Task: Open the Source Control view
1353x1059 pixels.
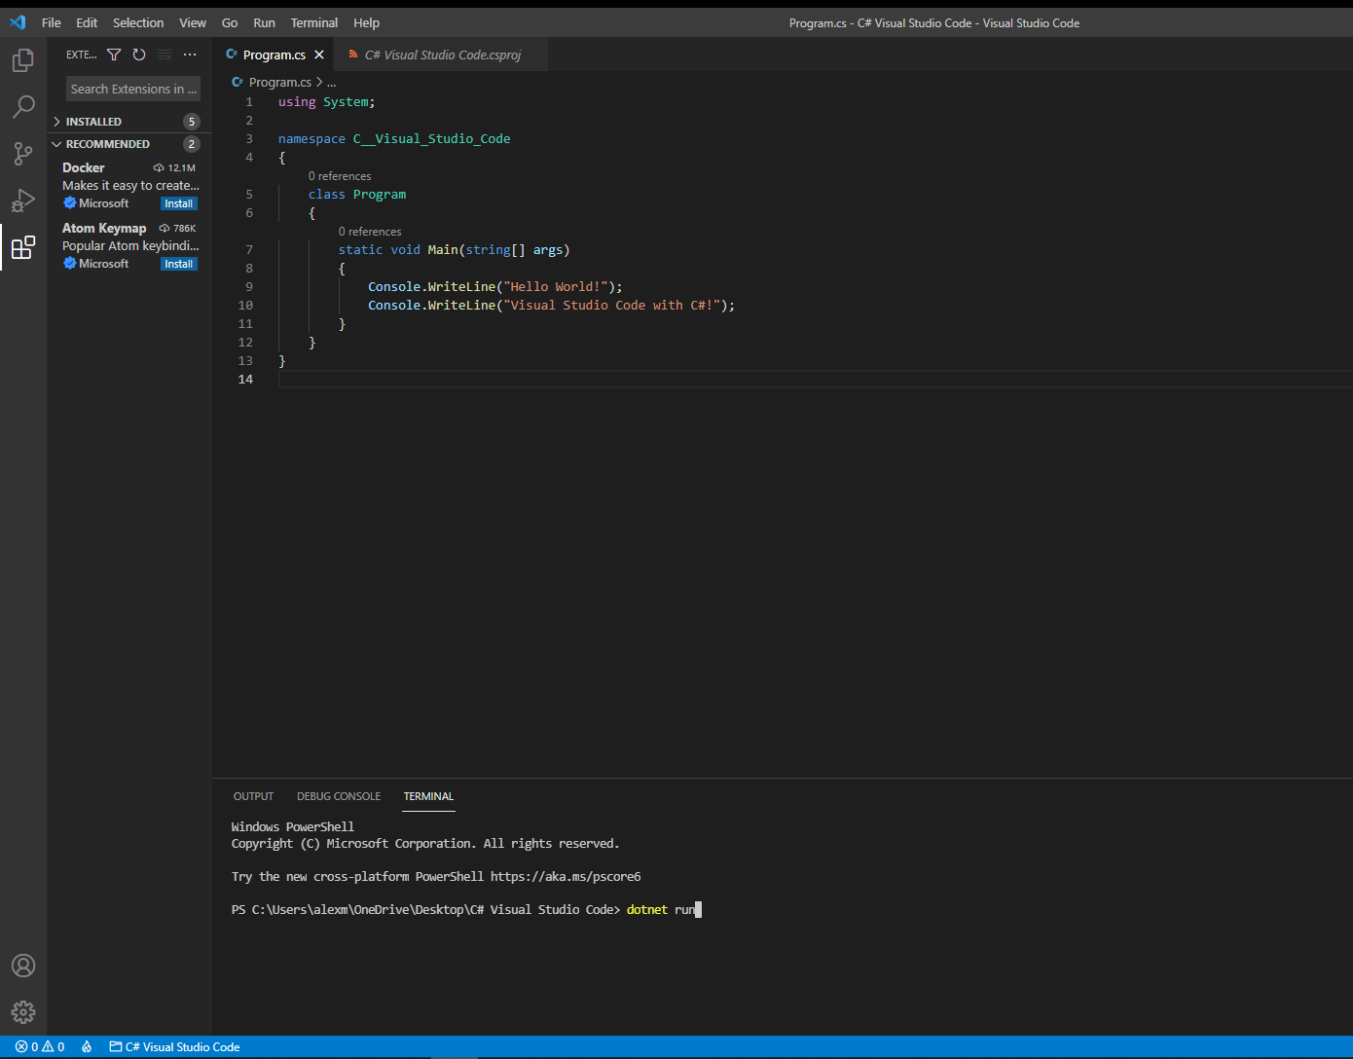Action: (x=23, y=153)
